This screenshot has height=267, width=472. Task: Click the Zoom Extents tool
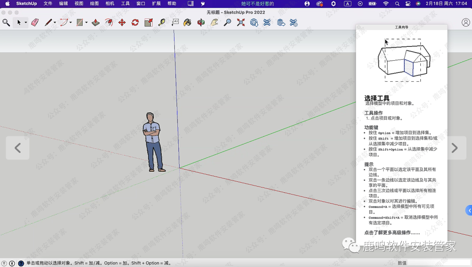(241, 22)
